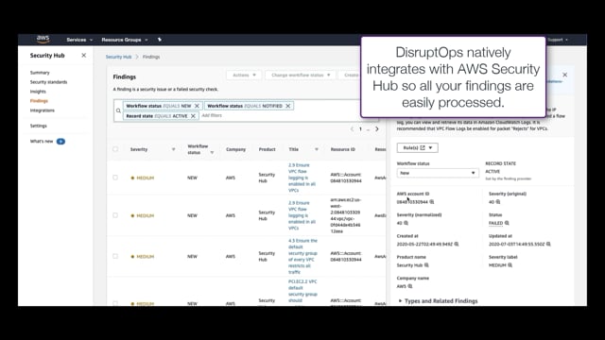Go to next findings page arrow
Screen dimensions: 605x340
(377, 129)
